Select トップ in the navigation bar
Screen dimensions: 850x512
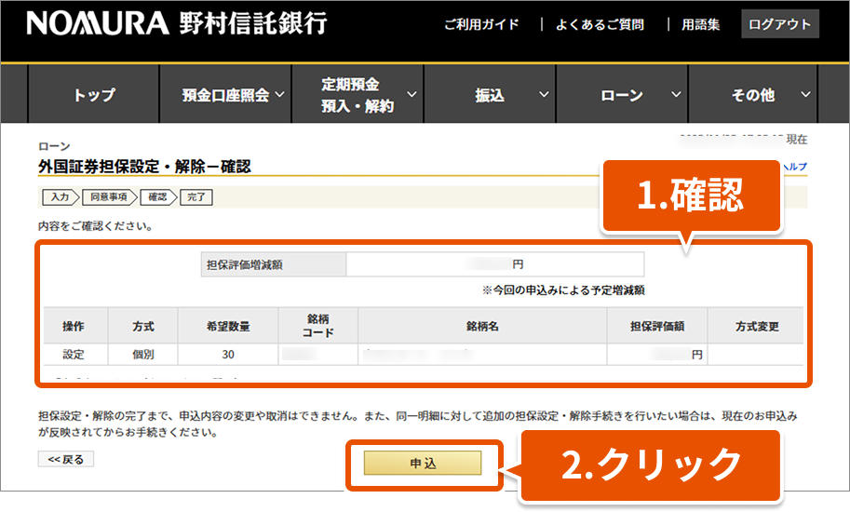[94, 95]
